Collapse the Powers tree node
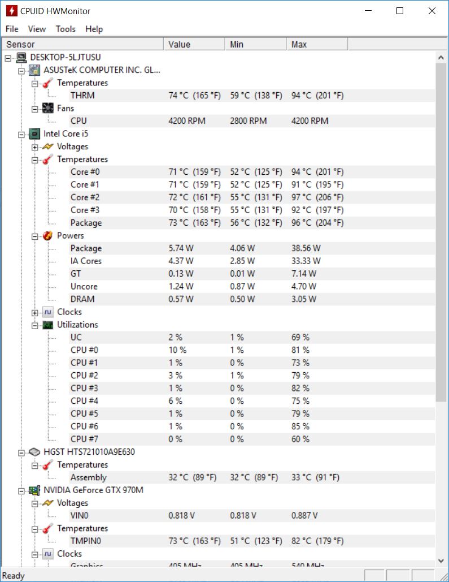The height and width of the screenshot is (582, 449). (35, 236)
